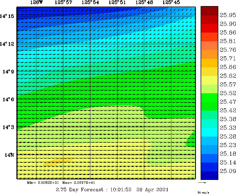Pick the colorbar swatch between 25.71 and 25.66
Image resolution: width=236 pixels, height=194 pixels.
point(209,63)
